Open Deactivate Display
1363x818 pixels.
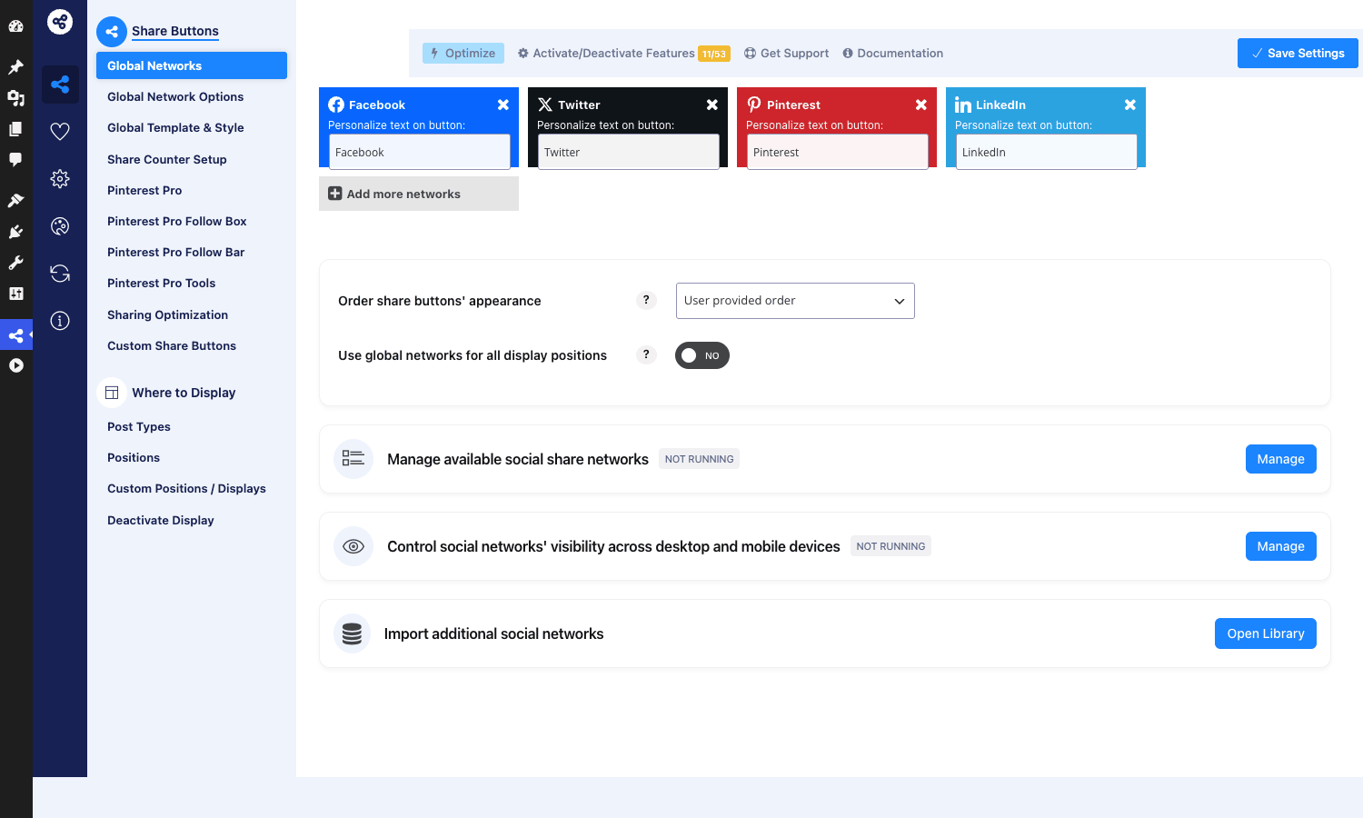click(161, 520)
